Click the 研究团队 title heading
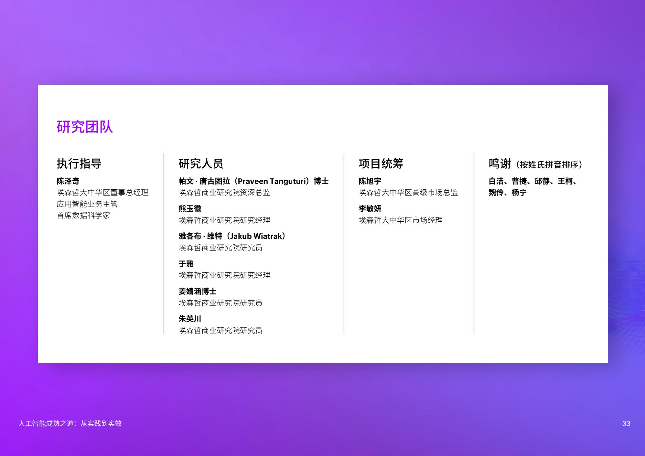Image resolution: width=645 pixels, height=456 pixels. coord(85,127)
